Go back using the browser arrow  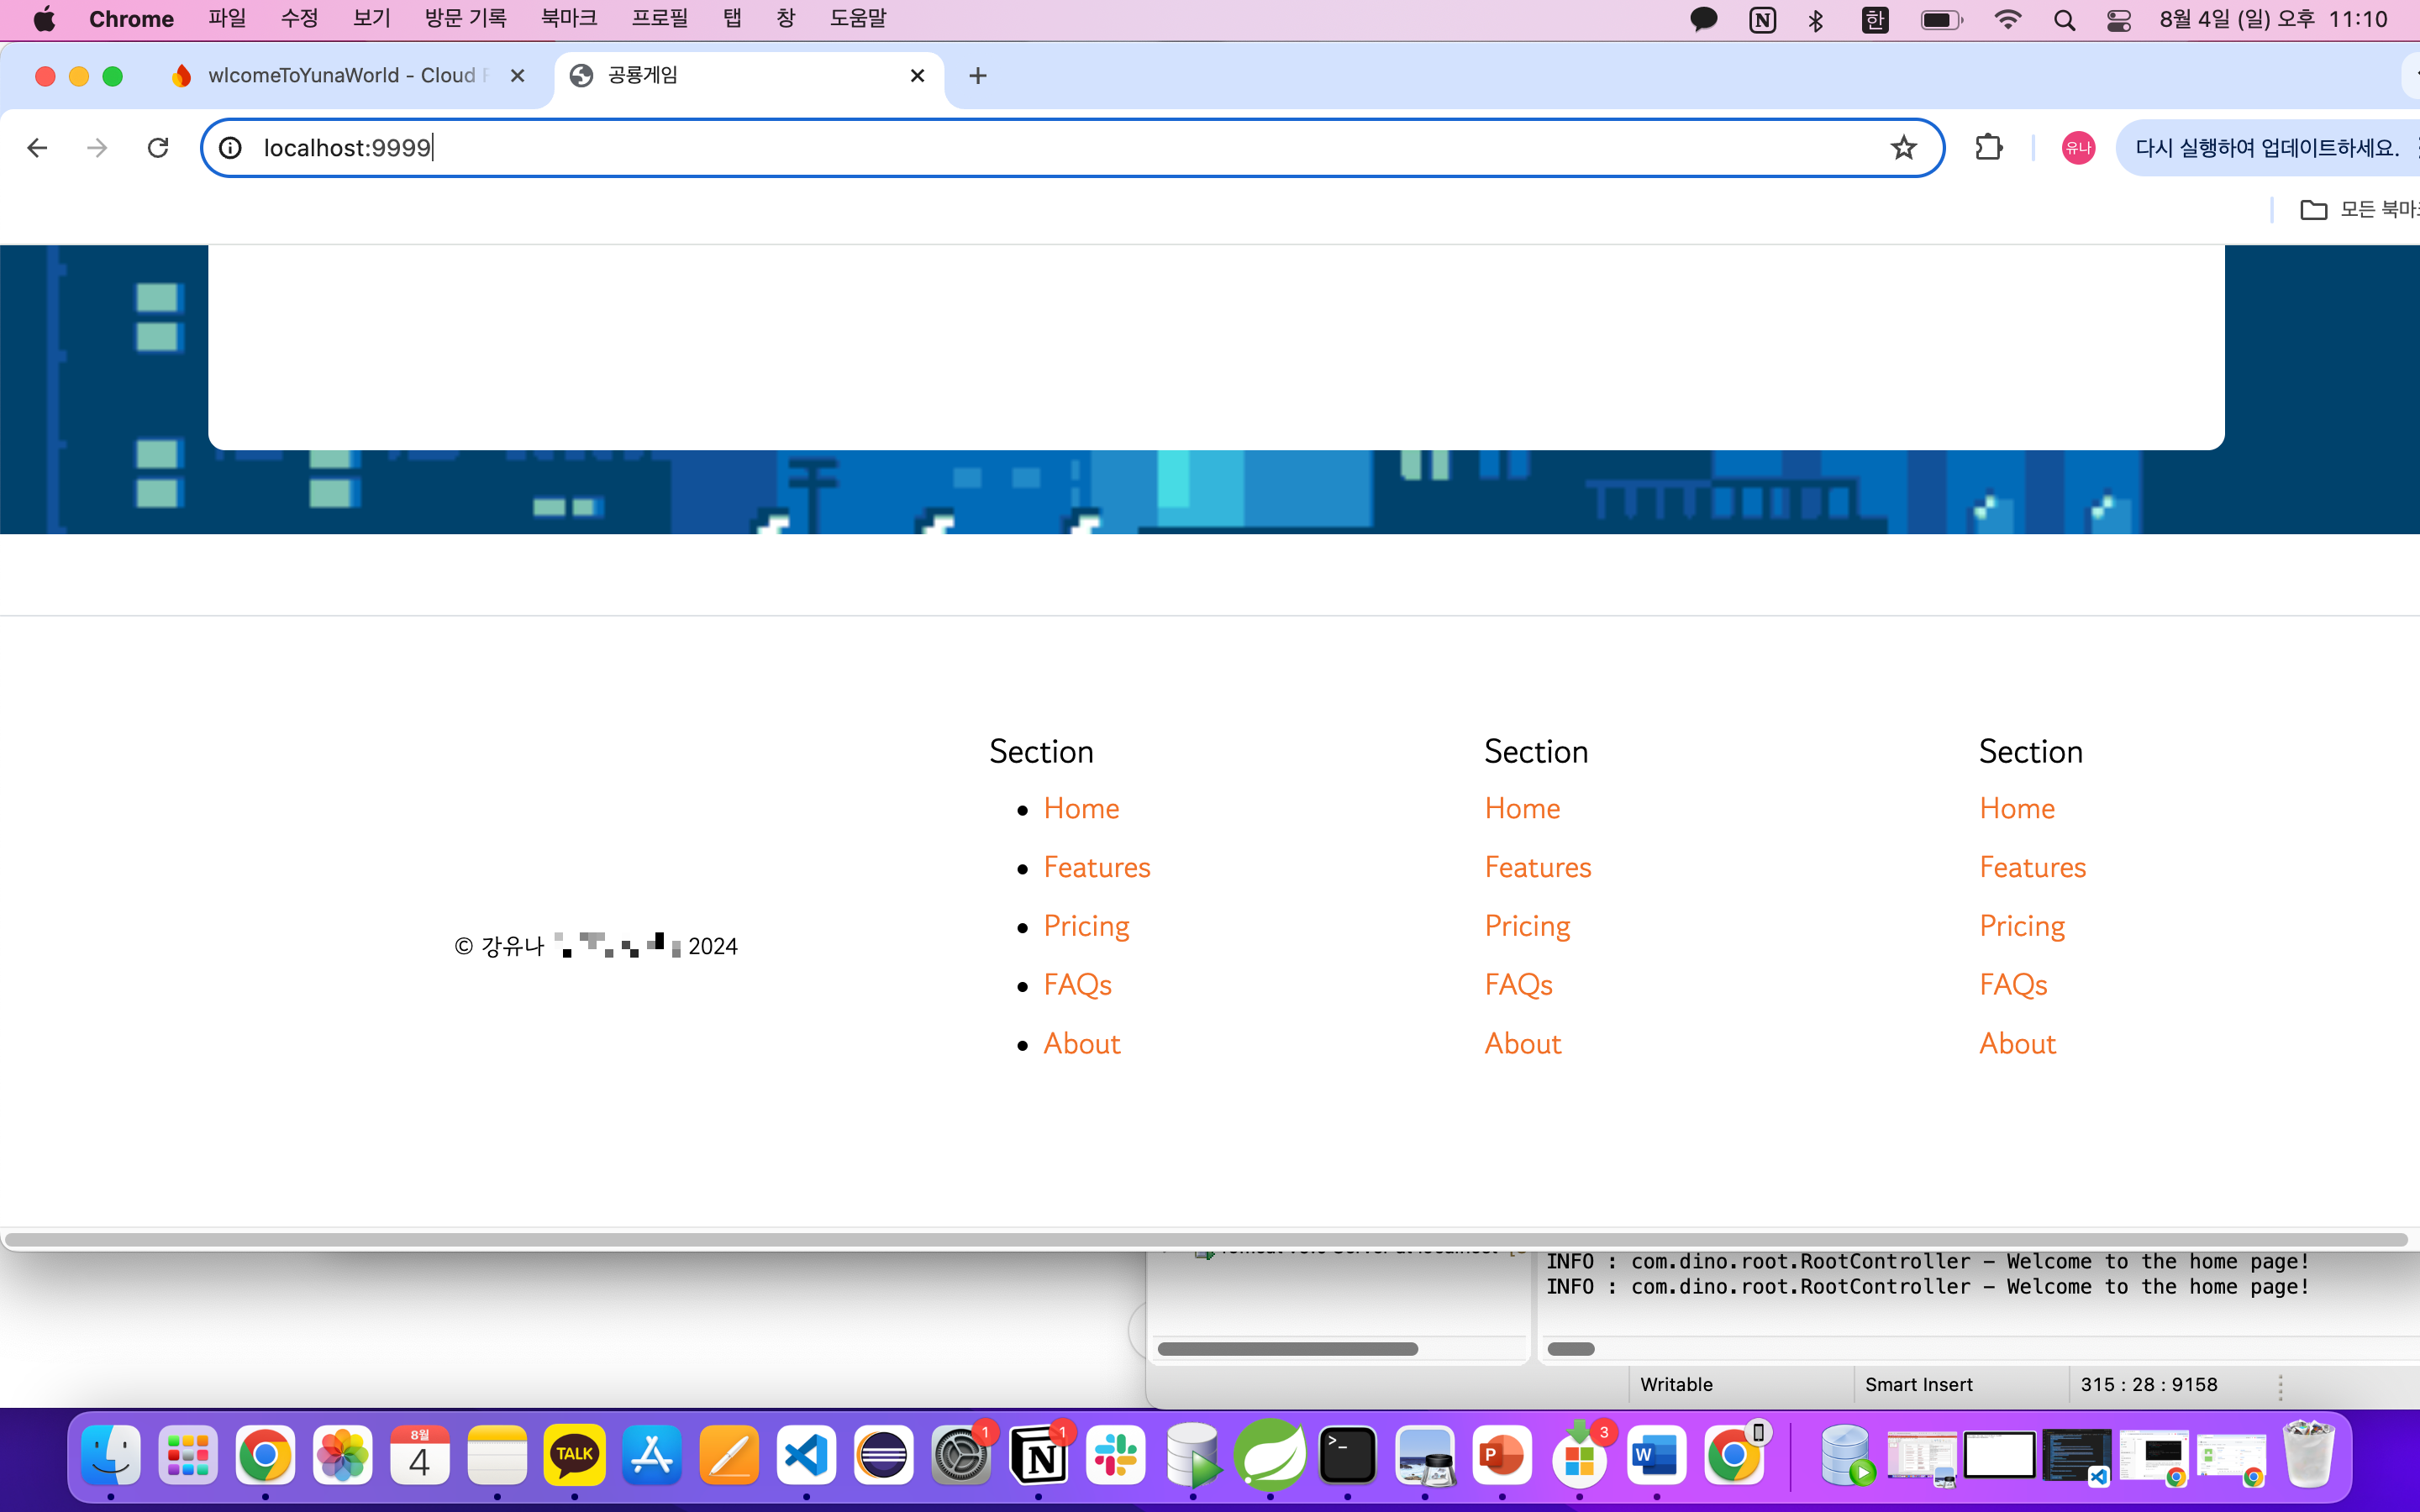coord(37,148)
